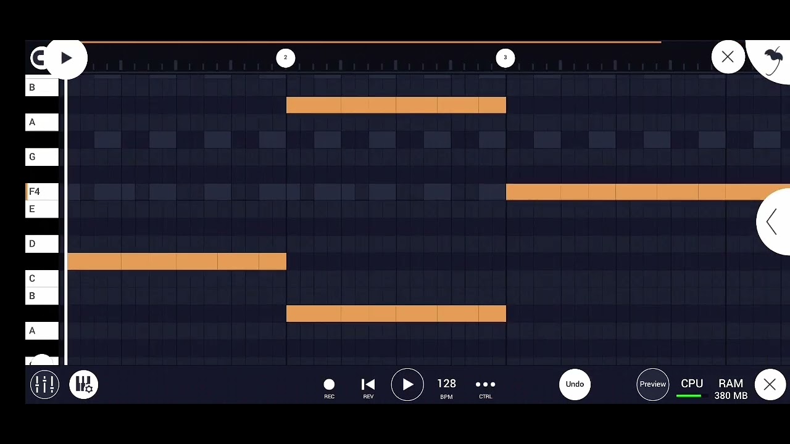Open the mixer faders panel
790x444 pixels.
[44, 384]
